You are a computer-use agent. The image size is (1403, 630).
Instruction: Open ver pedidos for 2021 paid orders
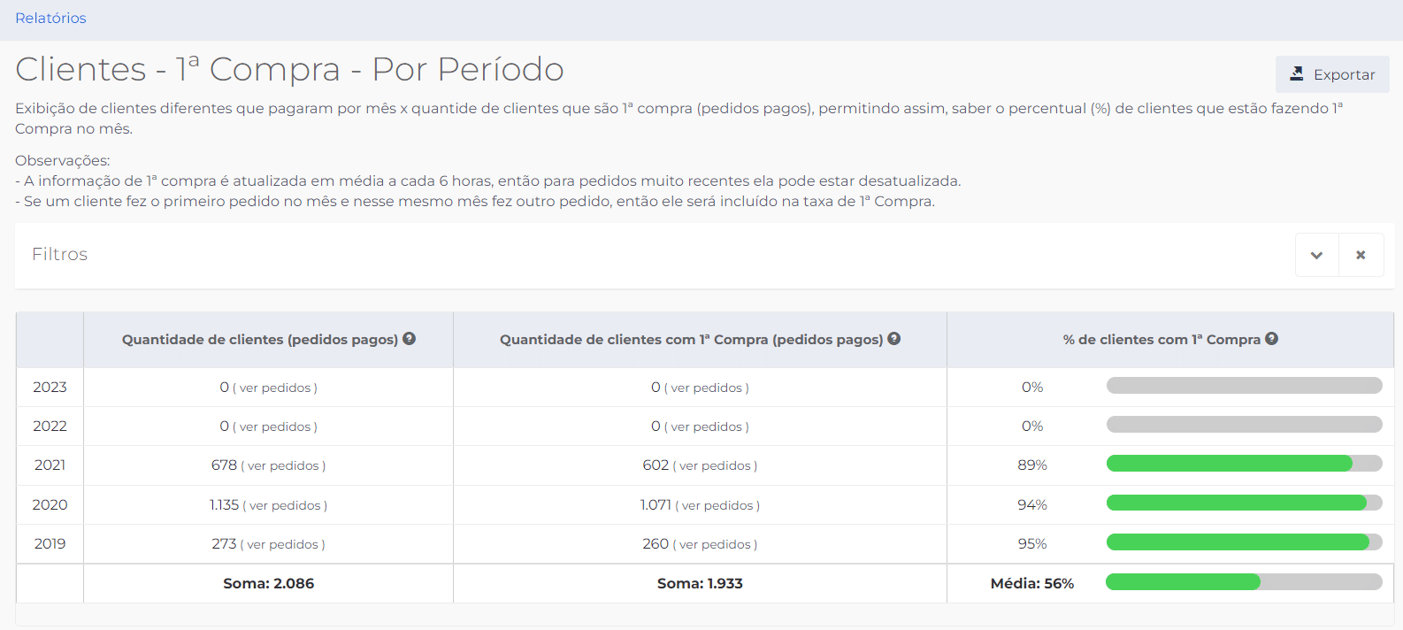[283, 465]
